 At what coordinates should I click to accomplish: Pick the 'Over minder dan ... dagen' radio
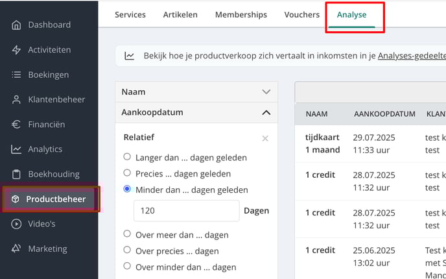127,266
